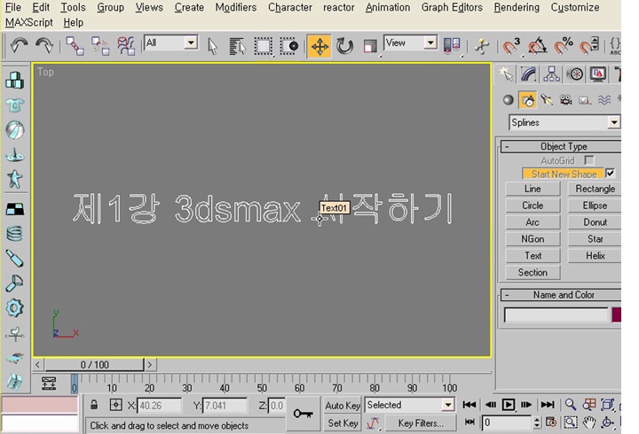Activate Select and Move tool
639x434 pixels.
coord(319,46)
